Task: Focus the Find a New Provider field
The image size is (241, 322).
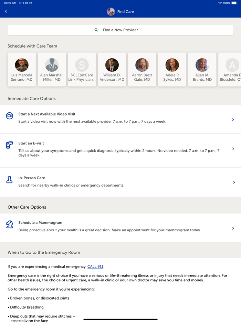Action: 120,30
